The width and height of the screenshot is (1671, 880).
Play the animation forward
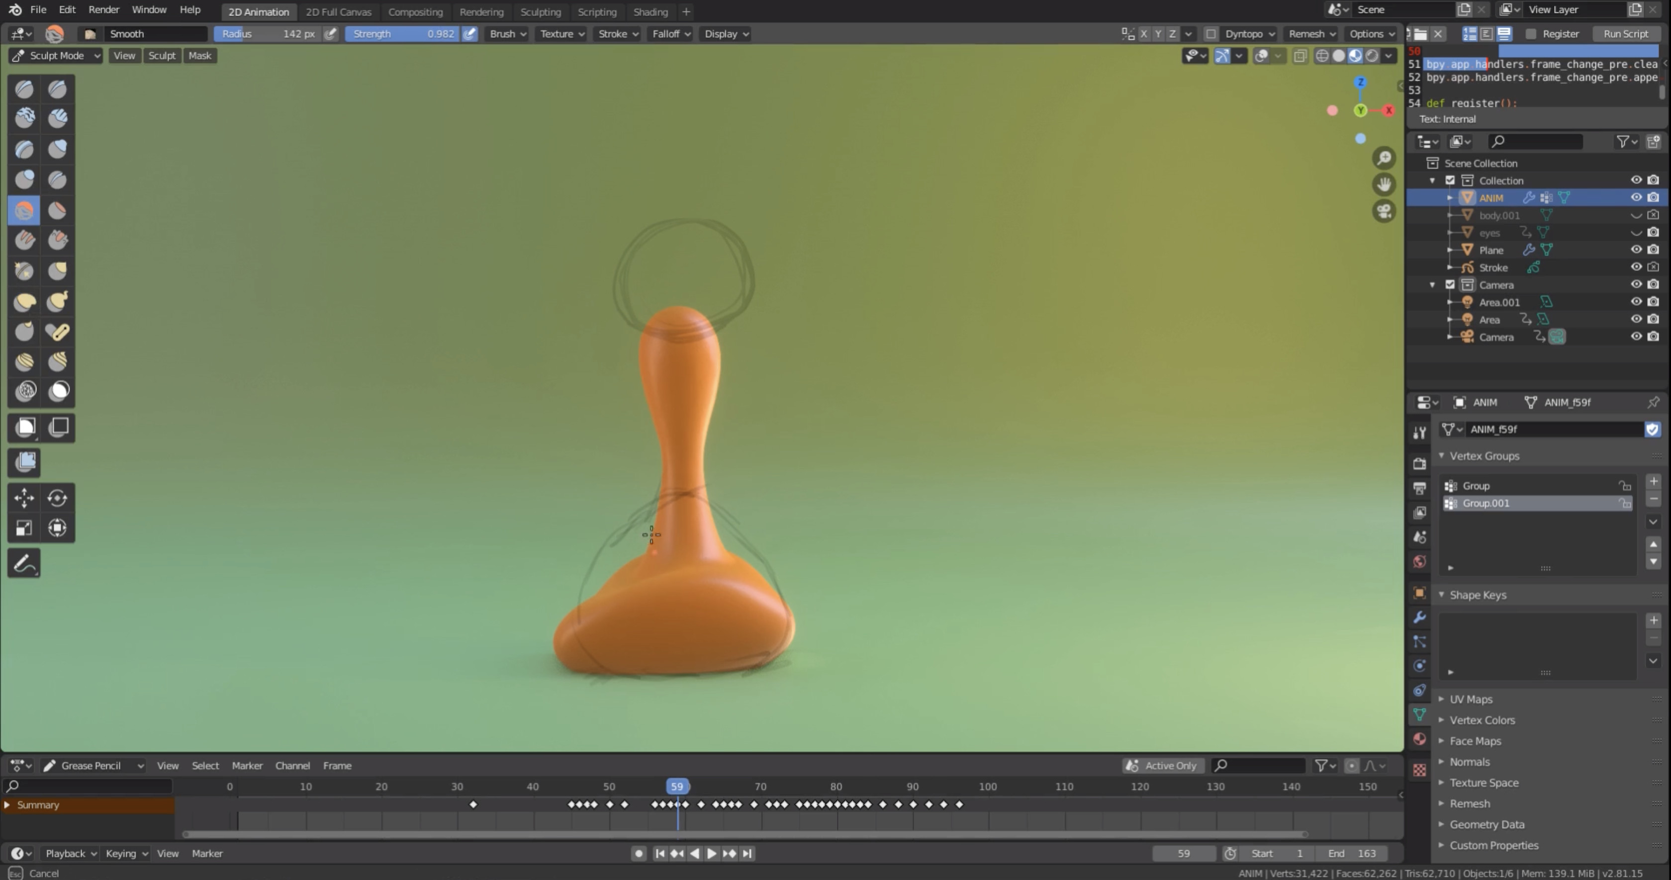point(712,854)
